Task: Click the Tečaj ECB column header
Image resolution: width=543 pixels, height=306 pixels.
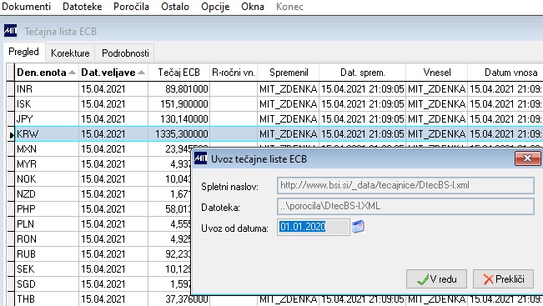Action: [x=179, y=73]
